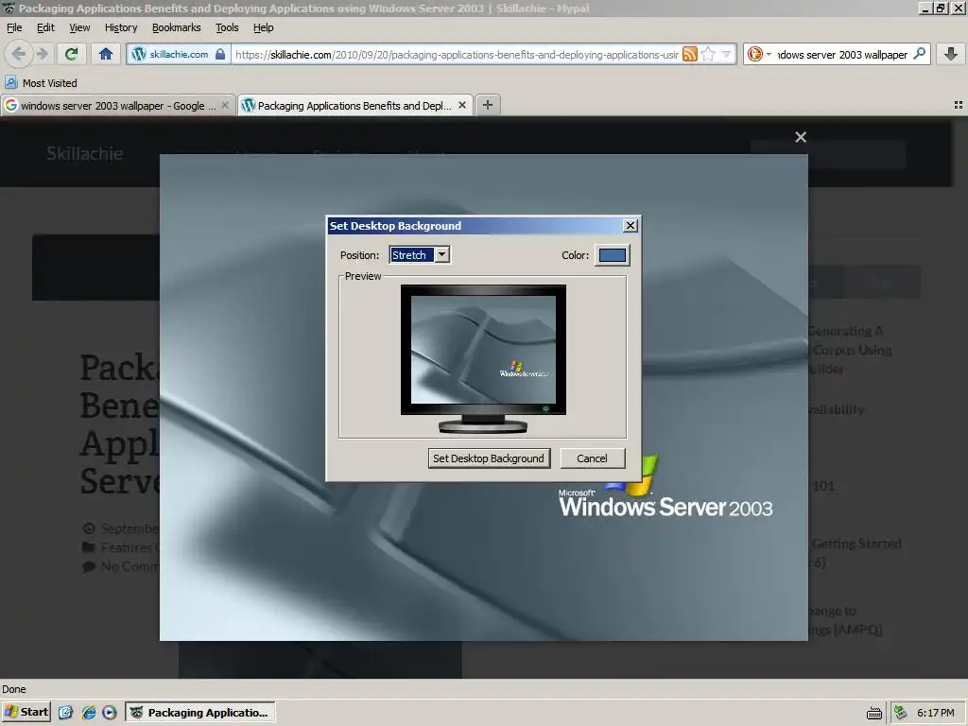The image size is (968, 726).
Task: Open the Bookmarks menu
Action: [176, 27]
